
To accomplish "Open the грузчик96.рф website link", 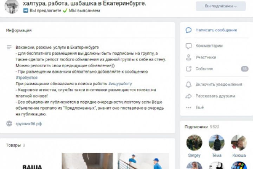I will (x=28, y=124).
